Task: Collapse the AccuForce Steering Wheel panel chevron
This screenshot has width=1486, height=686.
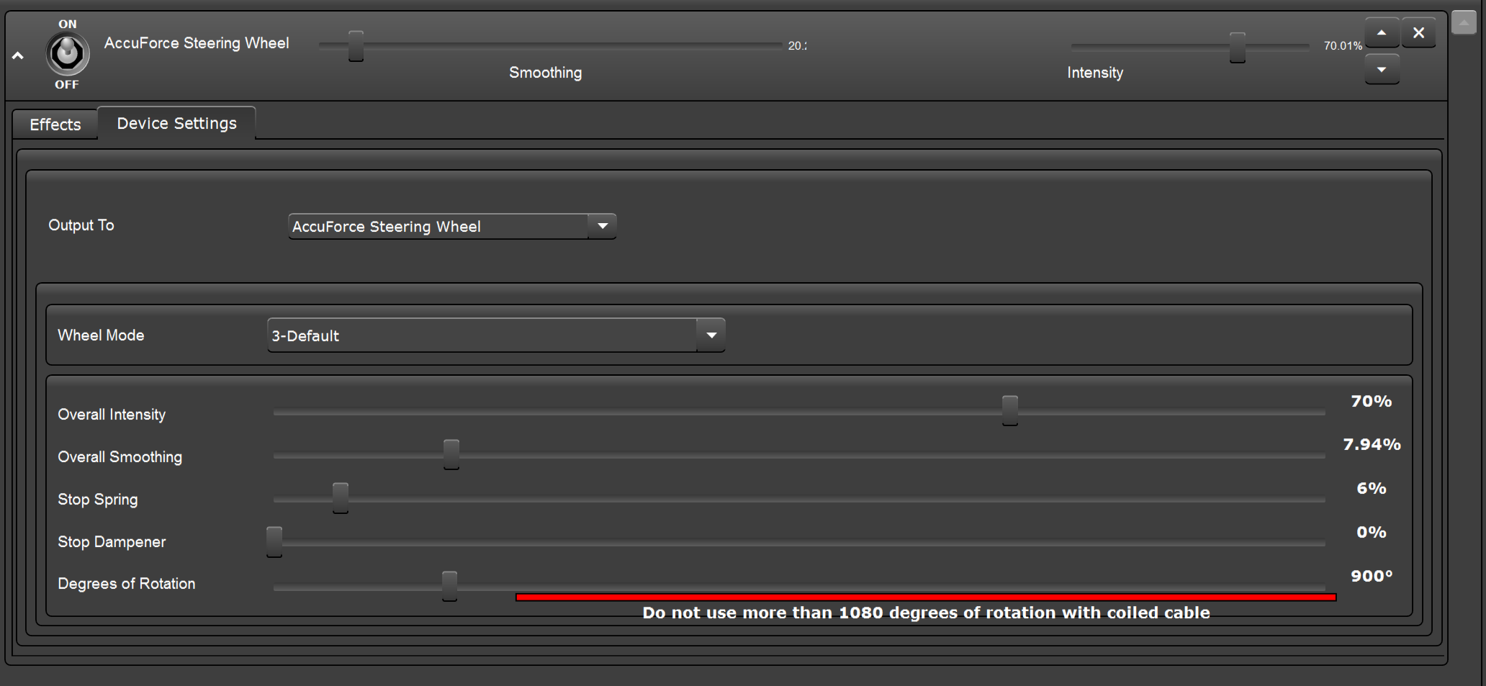Action: click(x=18, y=55)
